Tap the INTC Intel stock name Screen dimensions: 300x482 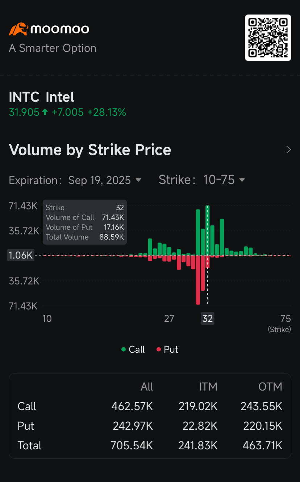point(41,97)
